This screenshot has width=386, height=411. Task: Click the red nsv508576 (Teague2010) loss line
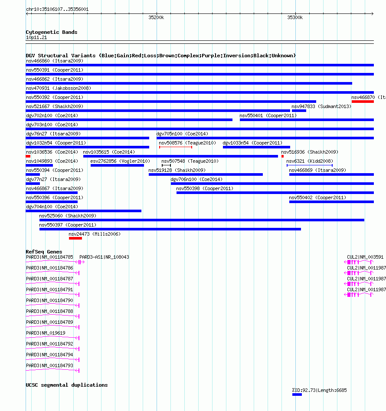(x=176, y=147)
